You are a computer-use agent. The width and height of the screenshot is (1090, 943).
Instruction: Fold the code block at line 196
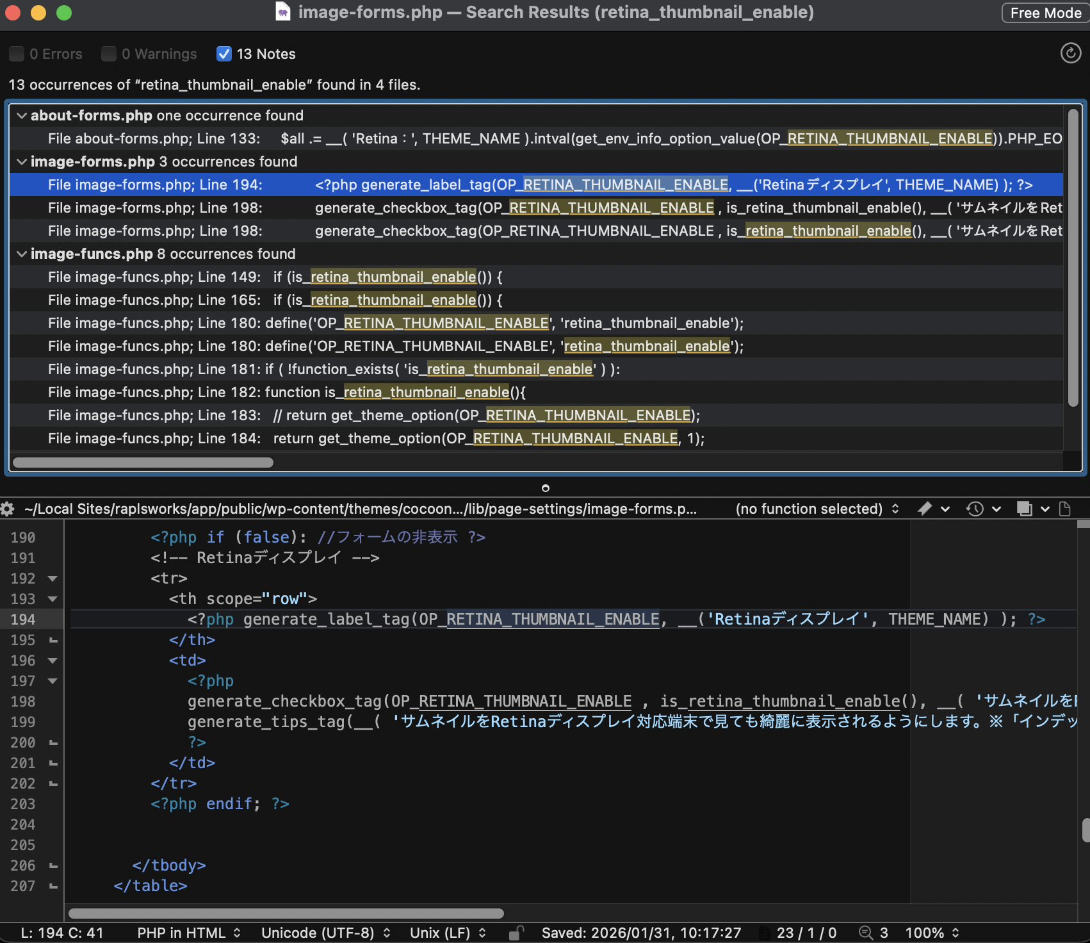coord(53,660)
